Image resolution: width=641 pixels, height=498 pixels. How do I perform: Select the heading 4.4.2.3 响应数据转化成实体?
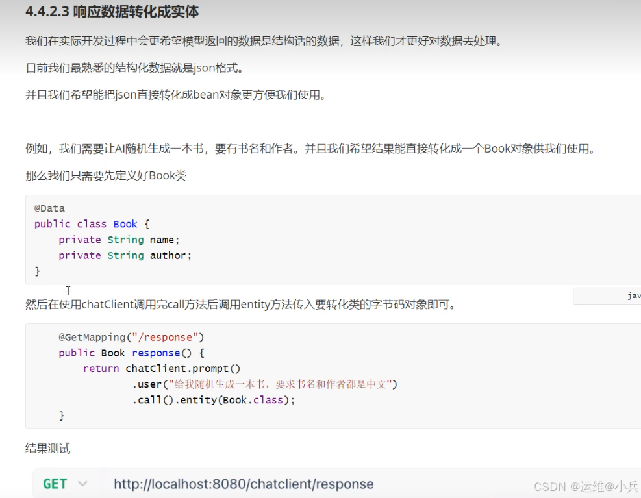pos(112,12)
